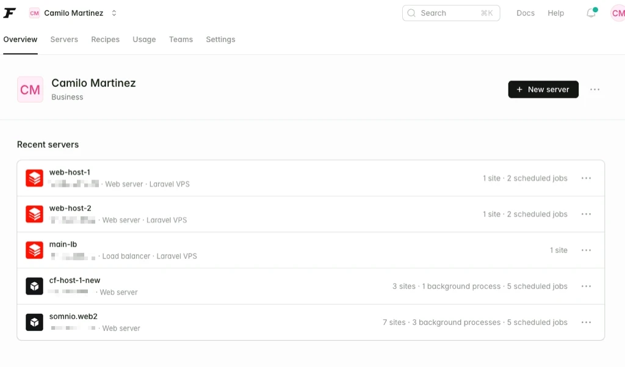
Task: Go to the Recipes tab
Action: (105, 40)
